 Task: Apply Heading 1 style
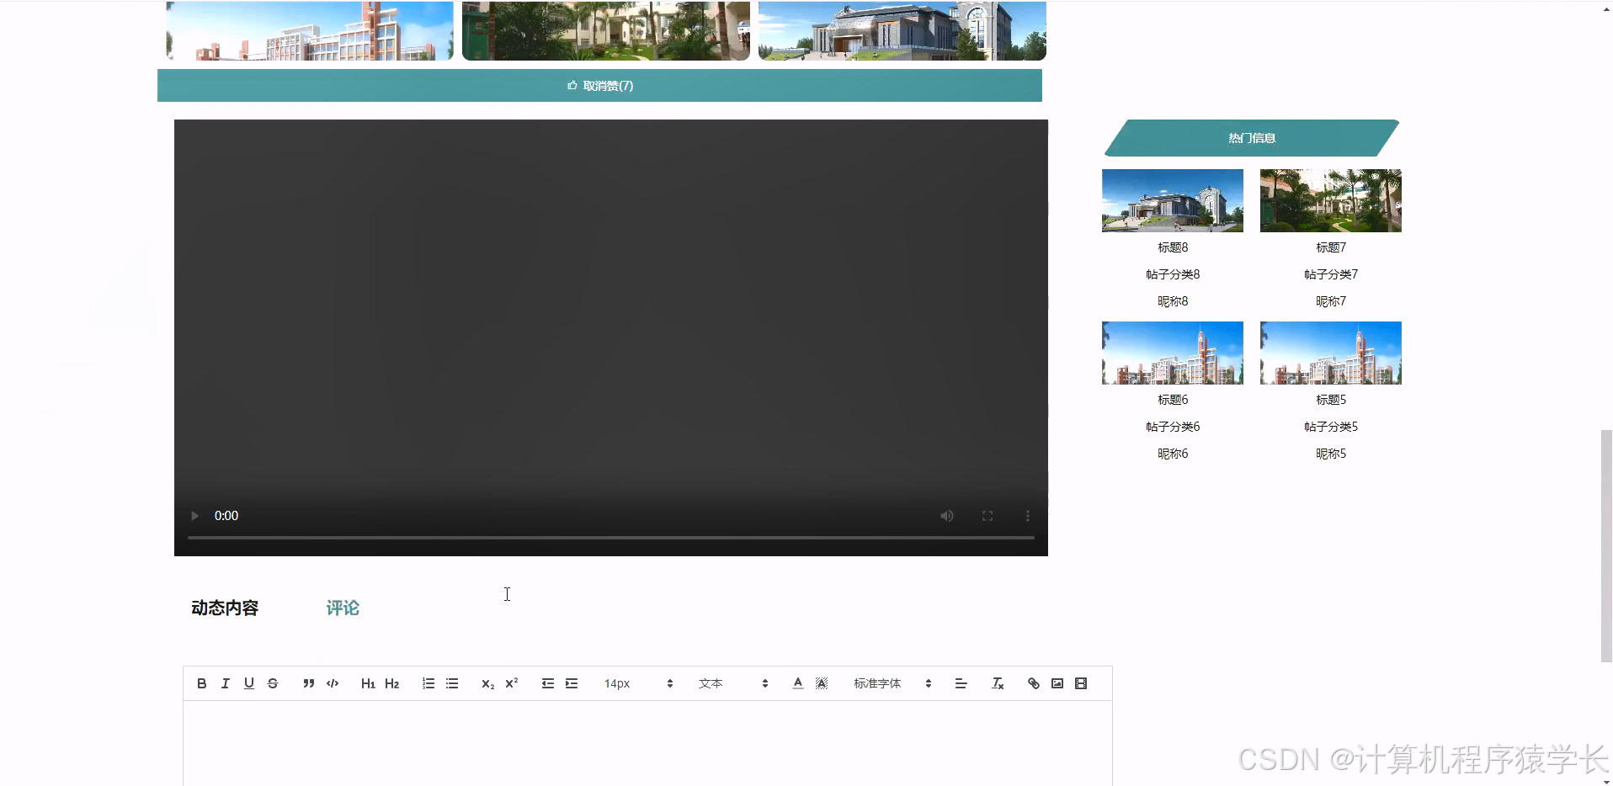pos(368,683)
